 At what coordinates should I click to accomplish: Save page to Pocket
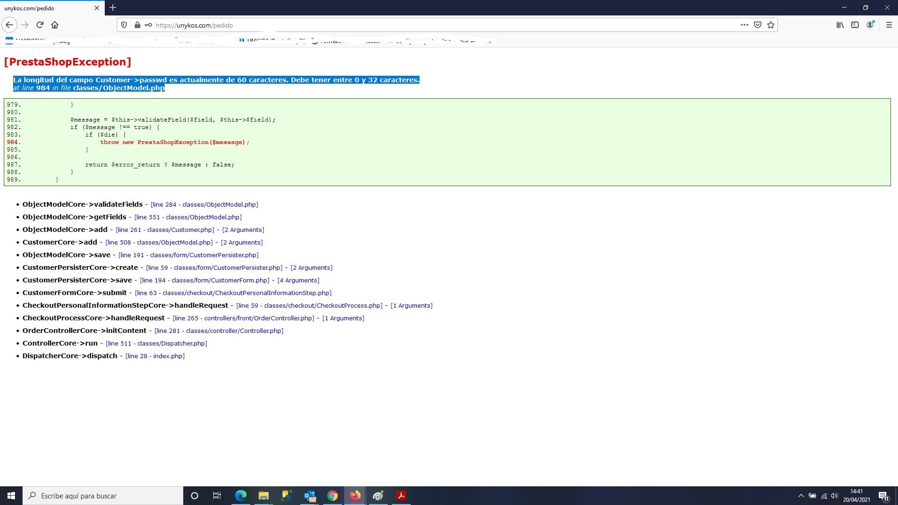(x=758, y=25)
